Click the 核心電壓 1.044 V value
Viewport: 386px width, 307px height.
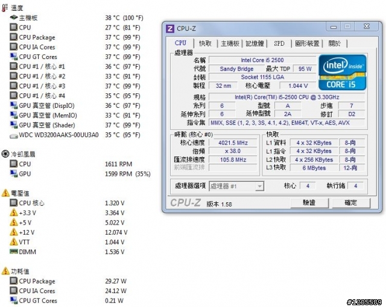pos(298,85)
